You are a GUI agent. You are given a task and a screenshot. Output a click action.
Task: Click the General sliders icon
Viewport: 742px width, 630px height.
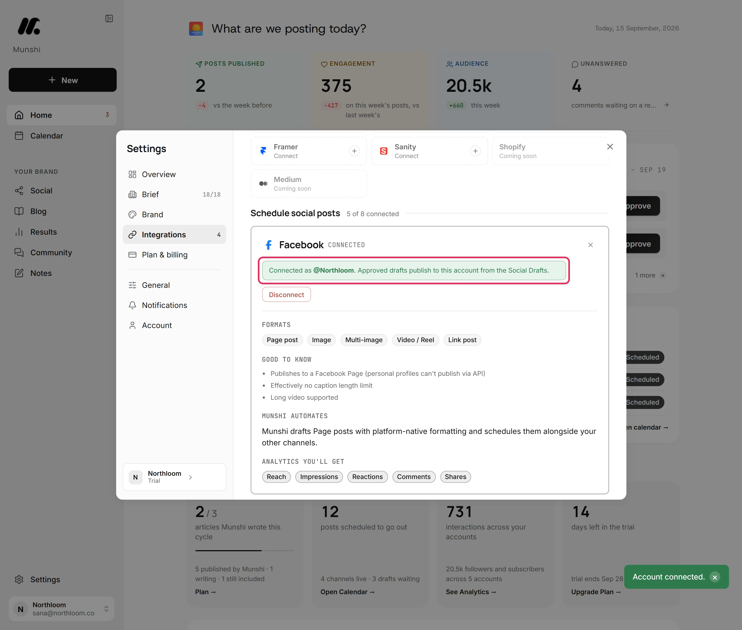click(x=132, y=285)
